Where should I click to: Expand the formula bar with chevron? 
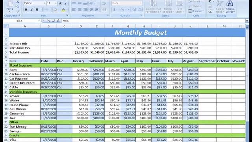tap(247, 21)
